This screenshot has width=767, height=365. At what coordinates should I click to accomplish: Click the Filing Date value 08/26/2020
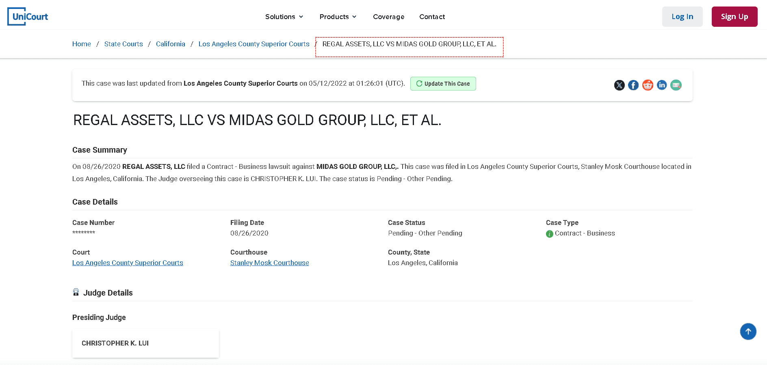[x=249, y=233]
